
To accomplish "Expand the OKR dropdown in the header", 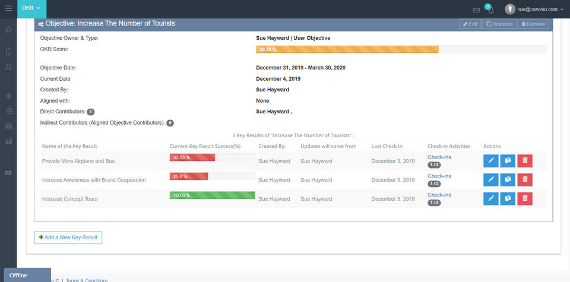I will click(31, 8).
